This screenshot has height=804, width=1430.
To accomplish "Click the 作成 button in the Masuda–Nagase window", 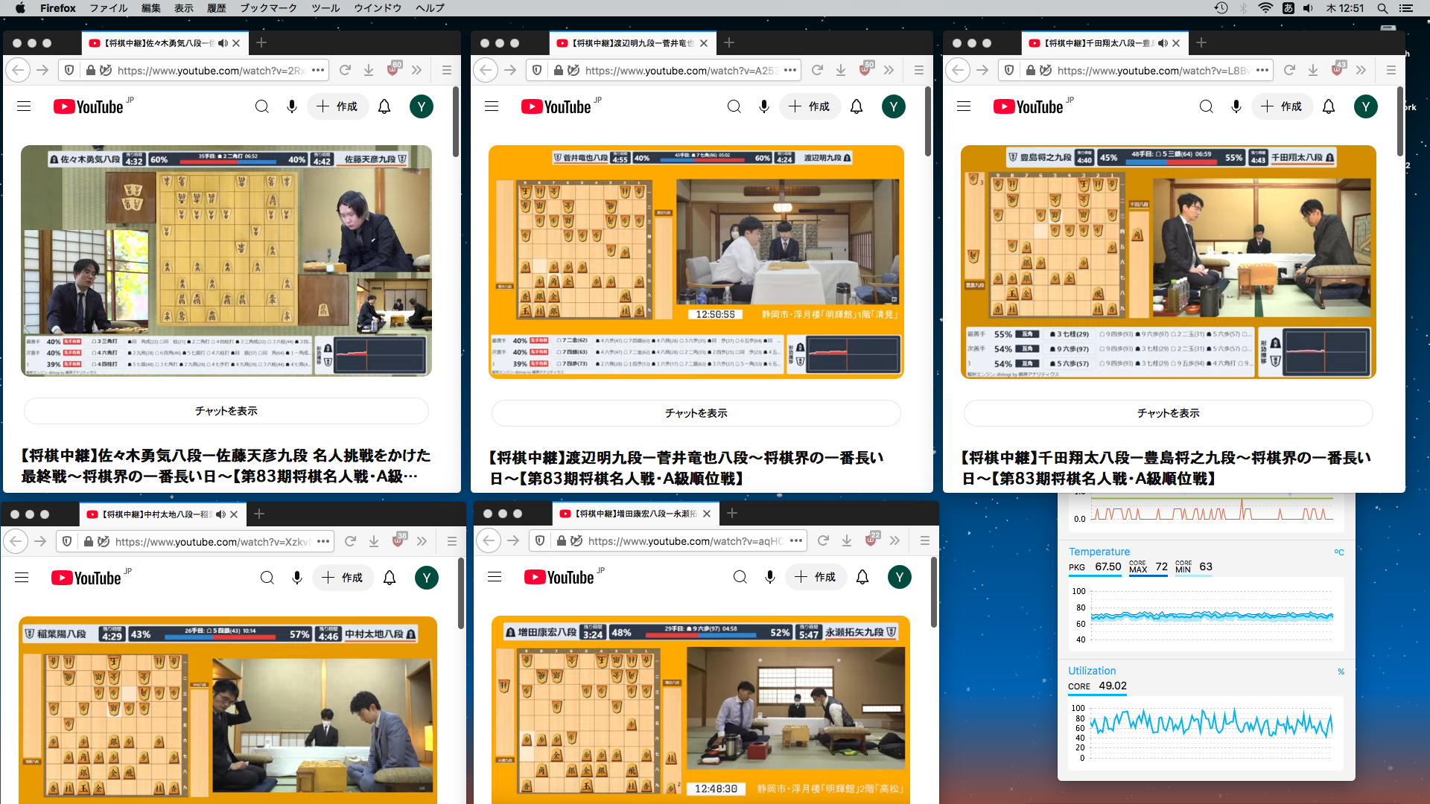I will click(816, 577).
